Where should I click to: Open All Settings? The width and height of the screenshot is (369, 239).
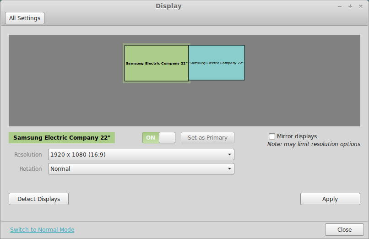[x=25, y=18]
